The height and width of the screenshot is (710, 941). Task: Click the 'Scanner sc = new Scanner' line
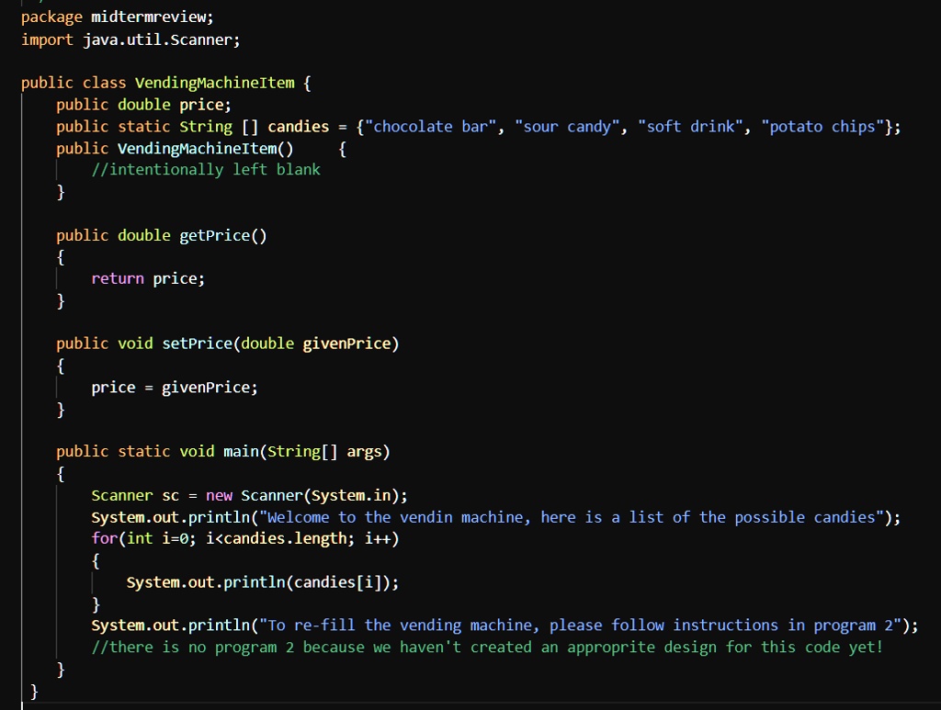pyautogui.click(x=249, y=496)
